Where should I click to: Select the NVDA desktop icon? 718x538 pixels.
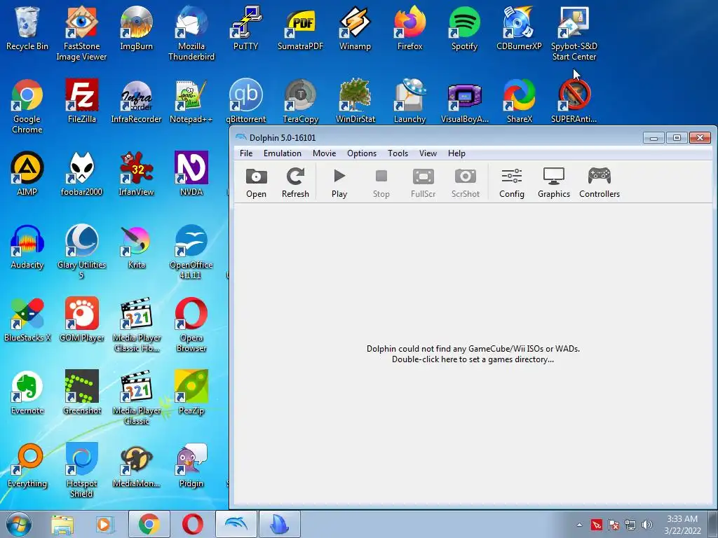point(191,174)
